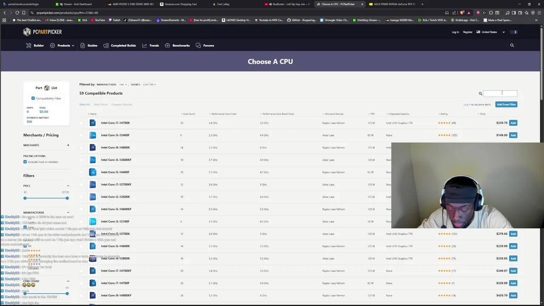Click Intel Core i5-12600K product thumbnail
The height and width of the screenshot is (306, 544).
pos(93,197)
